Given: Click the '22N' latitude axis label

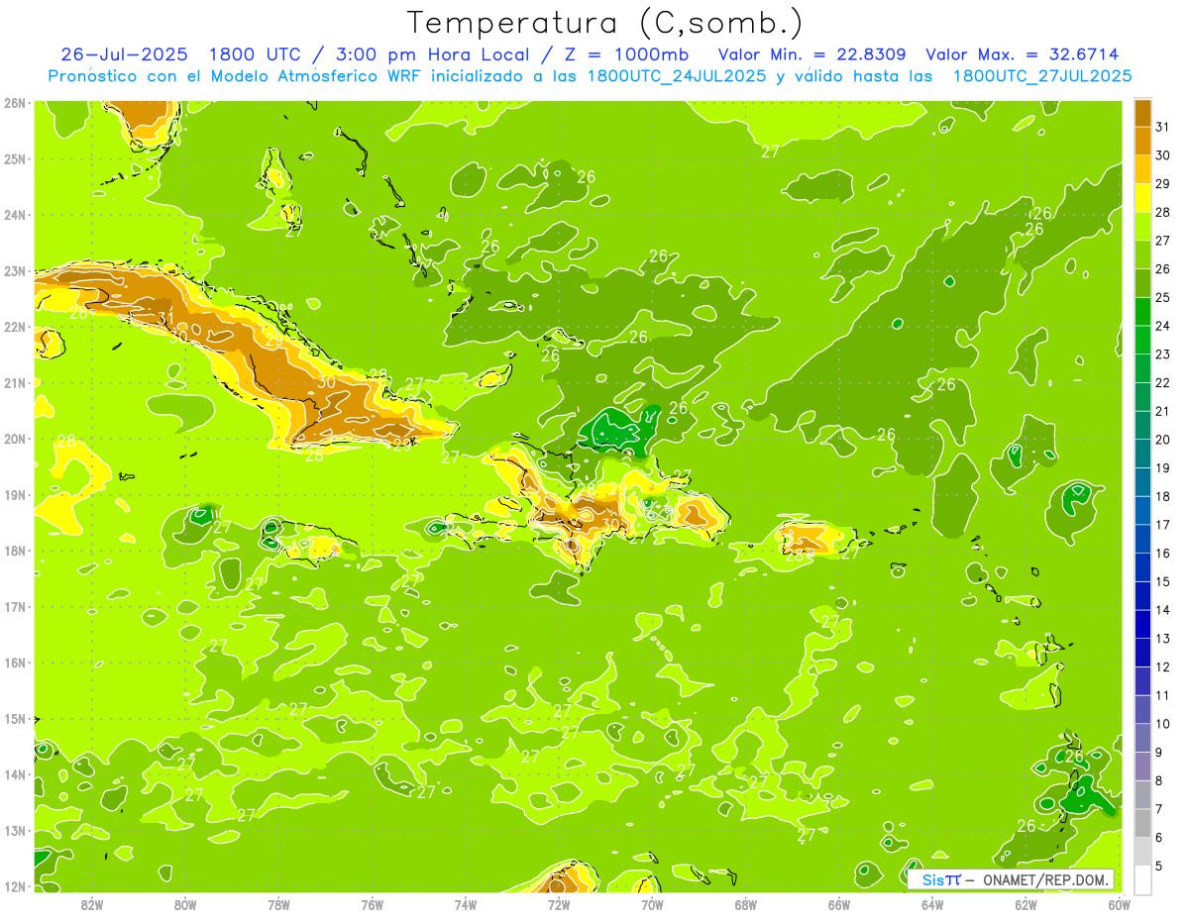Looking at the screenshot, I should pyautogui.click(x=14, y=327).
